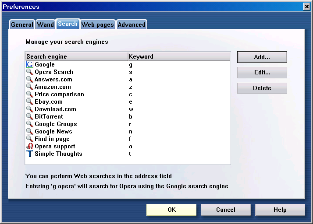The height and width of the screenshot is (224, 313).
Task: Click keyword 'b' for BitTorrent
Action: 131,116
